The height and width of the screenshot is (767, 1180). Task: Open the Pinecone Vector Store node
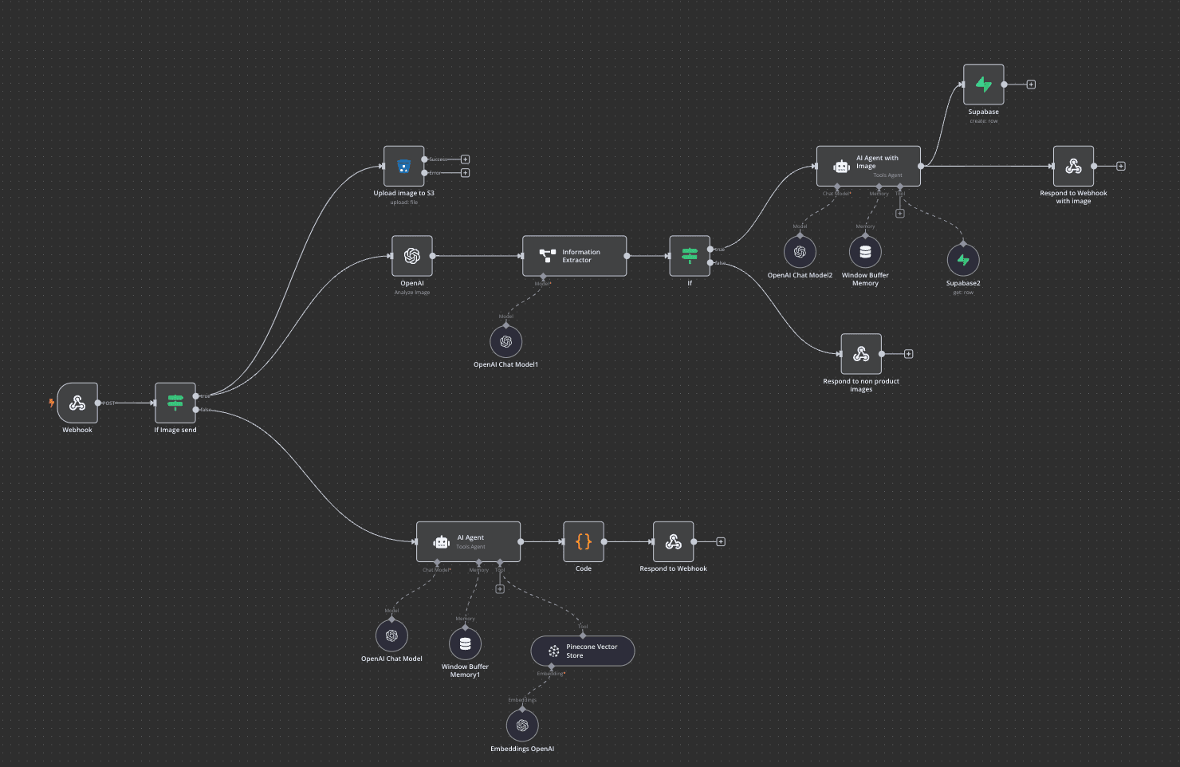click(583, 651)
